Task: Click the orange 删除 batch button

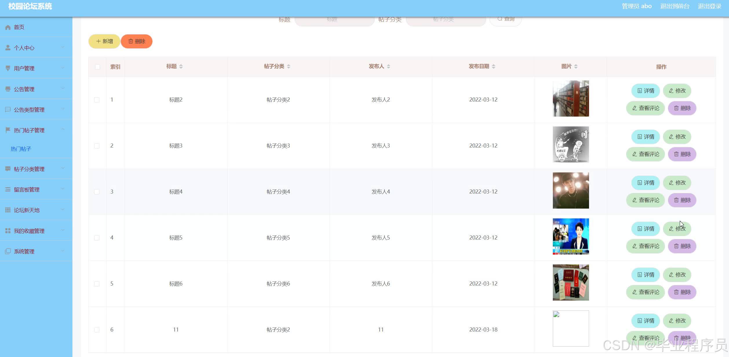Action: coord(136,41)
